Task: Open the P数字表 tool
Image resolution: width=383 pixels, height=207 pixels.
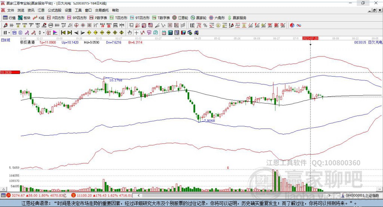Action: [x=98, y=18]
